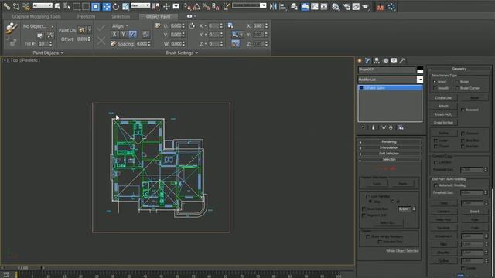Click the Select Object tool icon
Image resolution: width=495 pixels, height=278 pixels.
point(57,6)
